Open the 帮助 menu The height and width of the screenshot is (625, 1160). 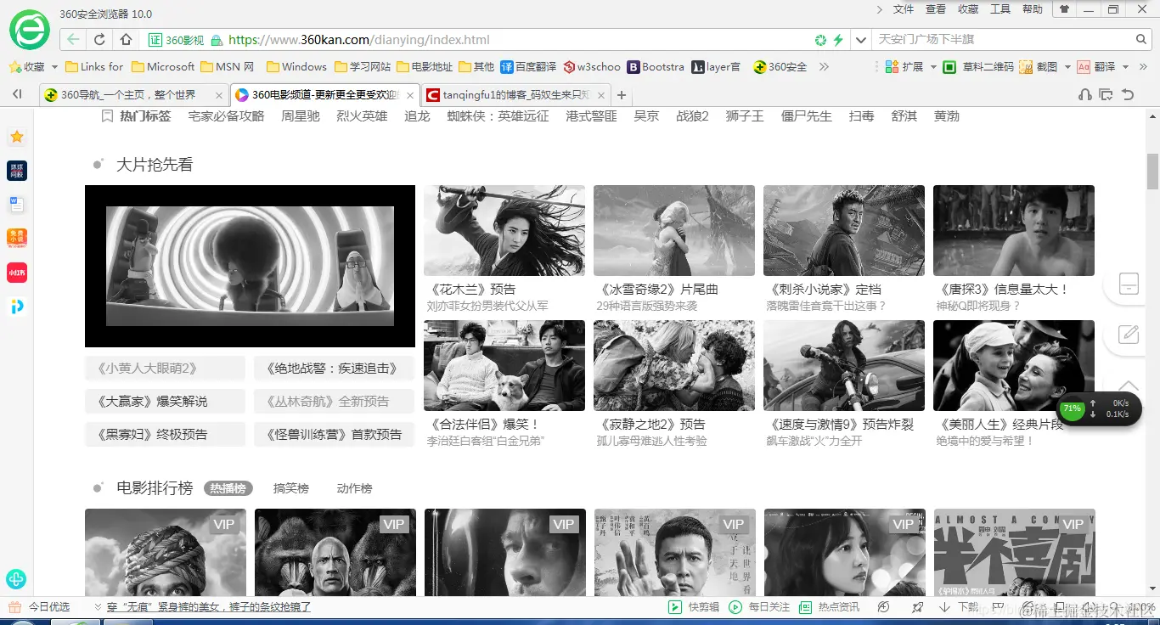(1033, 9)
